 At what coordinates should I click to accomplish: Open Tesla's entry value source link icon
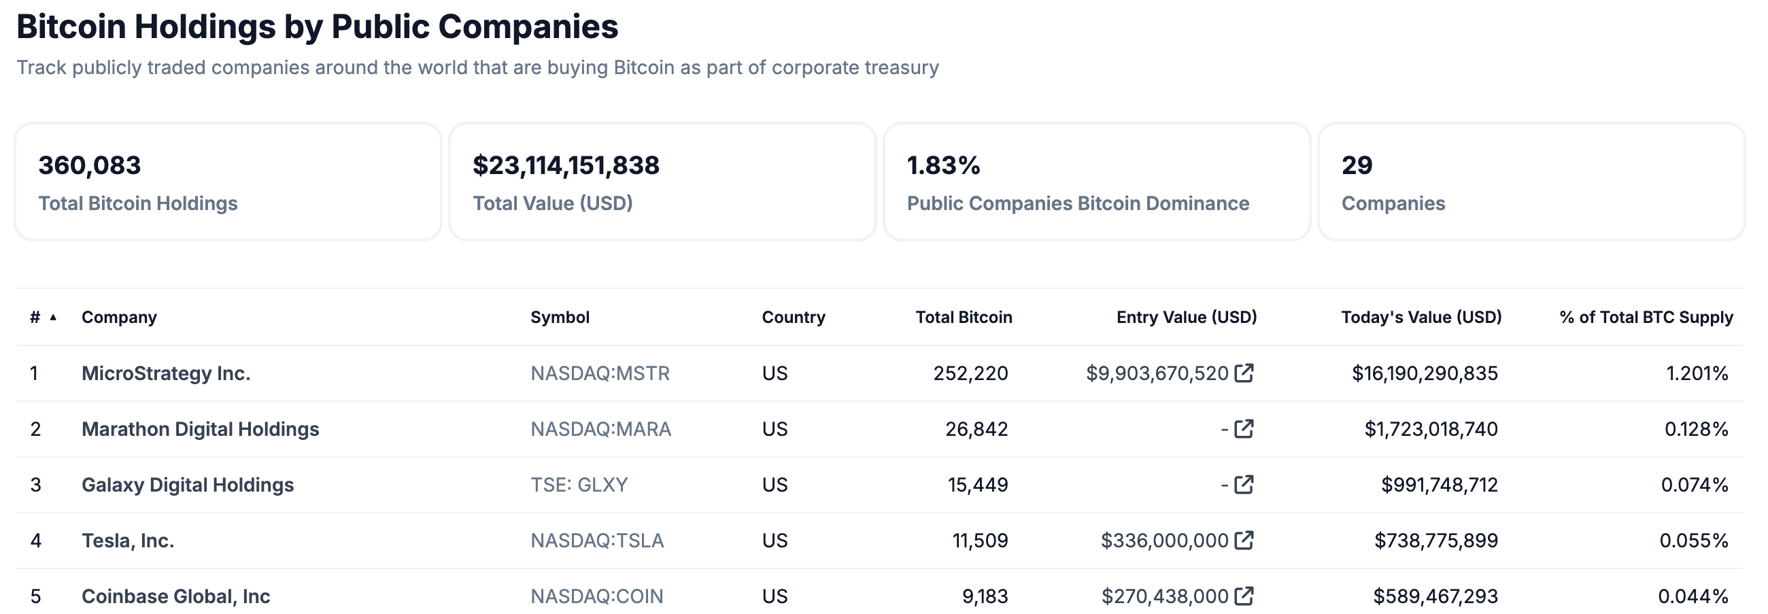[1245, 540]
